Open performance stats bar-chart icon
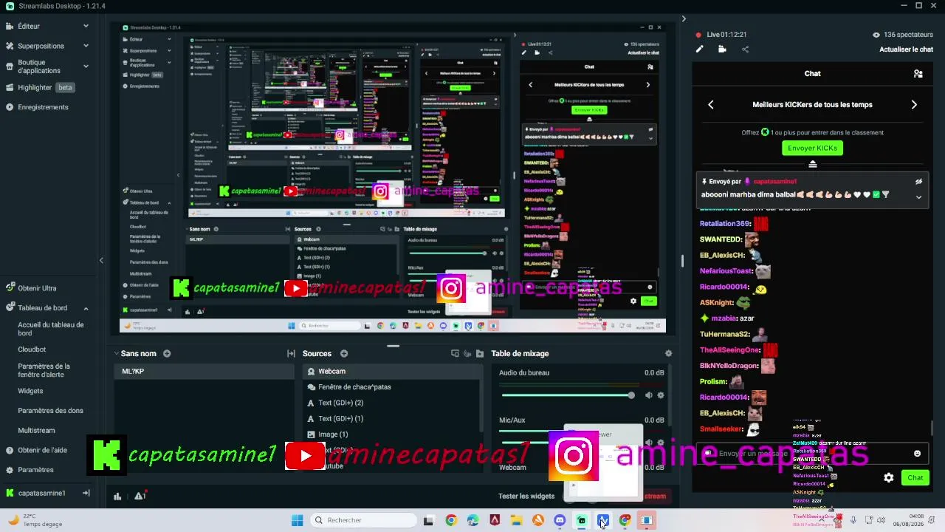Image resolution: width=945 pixels, height=532 pixels. coord(117,497)
